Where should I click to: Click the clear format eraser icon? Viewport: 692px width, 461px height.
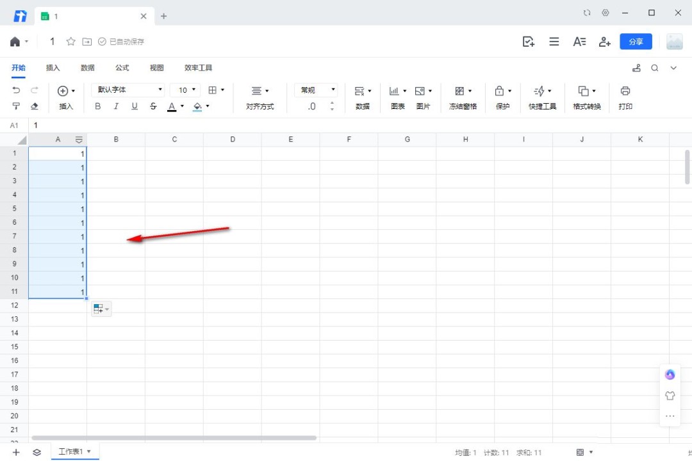point(35,106)
